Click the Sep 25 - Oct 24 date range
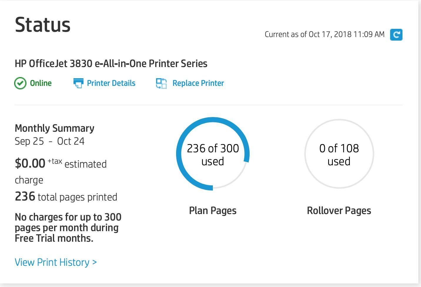This screenshot has width=421, height=287. (x=50, y=141)
